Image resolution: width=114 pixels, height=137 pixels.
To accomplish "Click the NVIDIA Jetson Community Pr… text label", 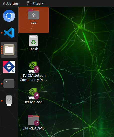I will tap(33, 78).
